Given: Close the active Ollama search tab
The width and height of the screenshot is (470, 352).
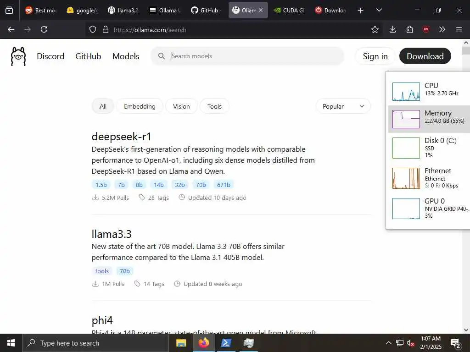Looking at the screenshot, I should (x=261, y=10).
